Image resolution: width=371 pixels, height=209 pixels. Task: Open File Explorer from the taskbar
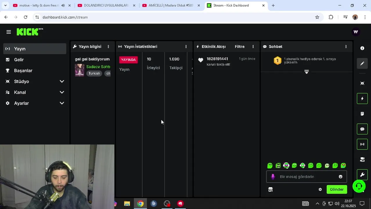pyautogui.click(x=127, y=204)
